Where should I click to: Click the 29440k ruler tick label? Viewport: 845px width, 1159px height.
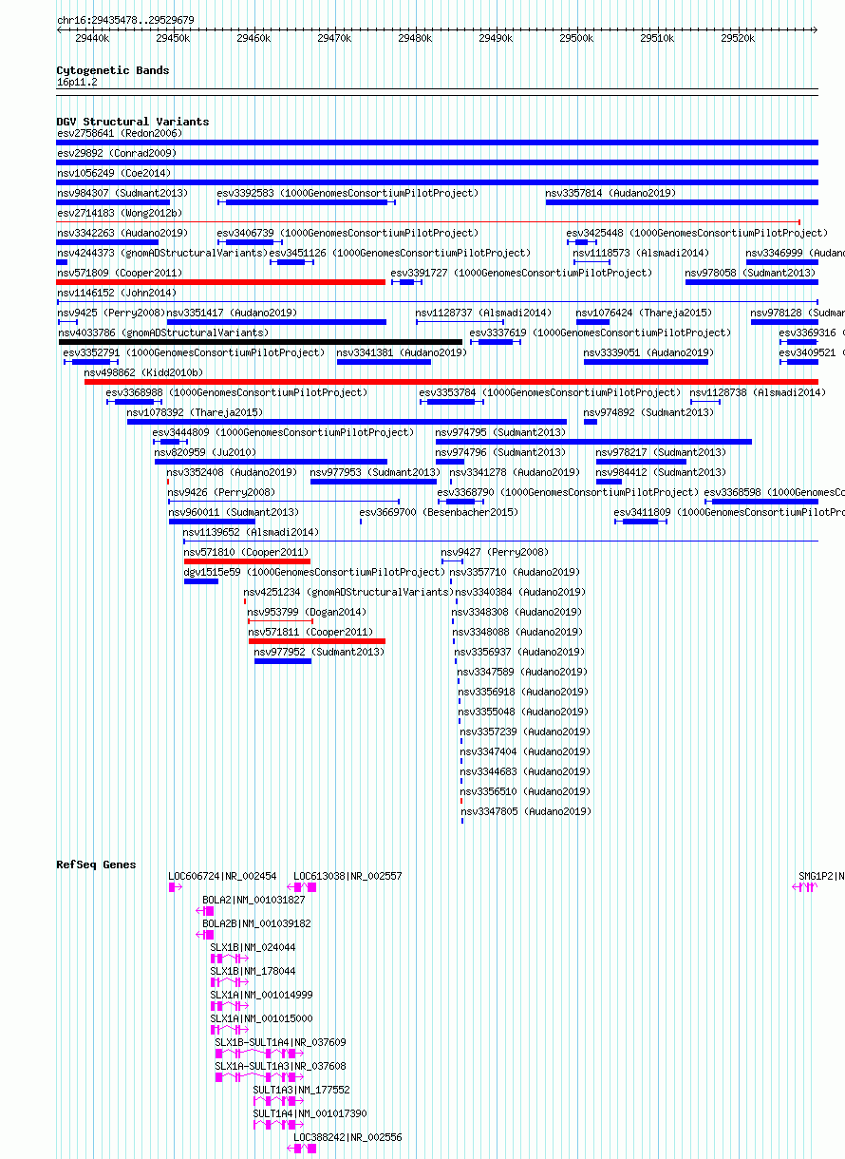(92, 39)
